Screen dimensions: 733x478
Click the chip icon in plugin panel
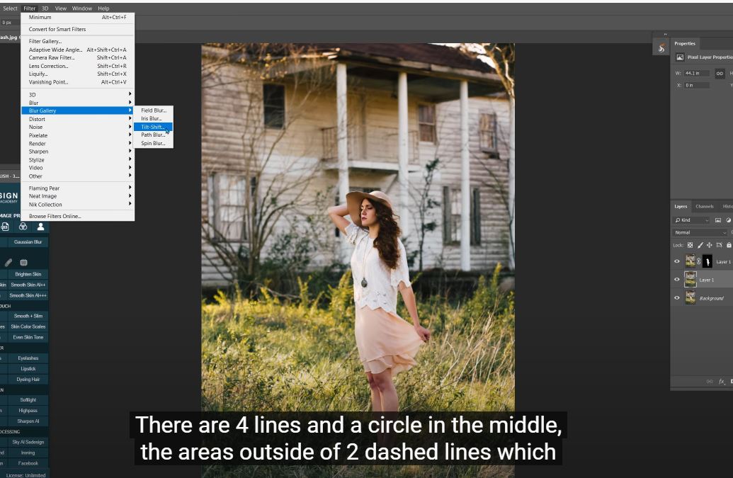[24, 263]
